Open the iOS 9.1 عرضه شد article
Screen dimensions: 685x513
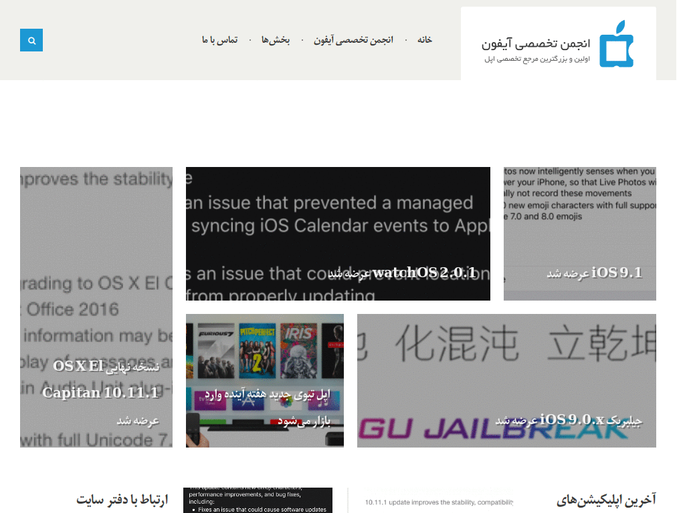coord(580,234)
